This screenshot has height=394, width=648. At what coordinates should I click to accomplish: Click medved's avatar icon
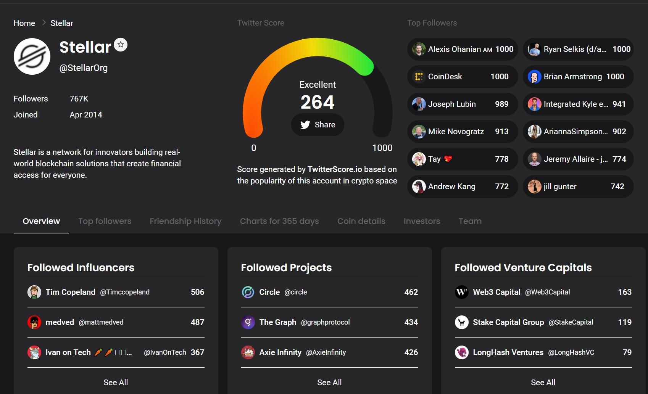coord(34,322)
